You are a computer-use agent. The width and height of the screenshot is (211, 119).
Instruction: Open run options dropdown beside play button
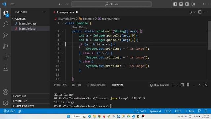tap(195, 12)
